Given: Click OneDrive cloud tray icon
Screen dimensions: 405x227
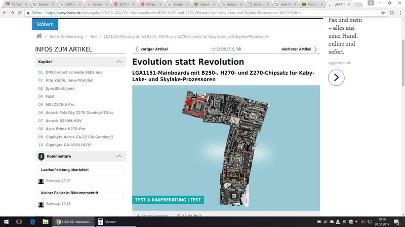Looking at the screenshot, I should click(x=332, y=221).
